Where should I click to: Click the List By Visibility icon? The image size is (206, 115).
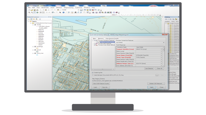coord(34,19)
